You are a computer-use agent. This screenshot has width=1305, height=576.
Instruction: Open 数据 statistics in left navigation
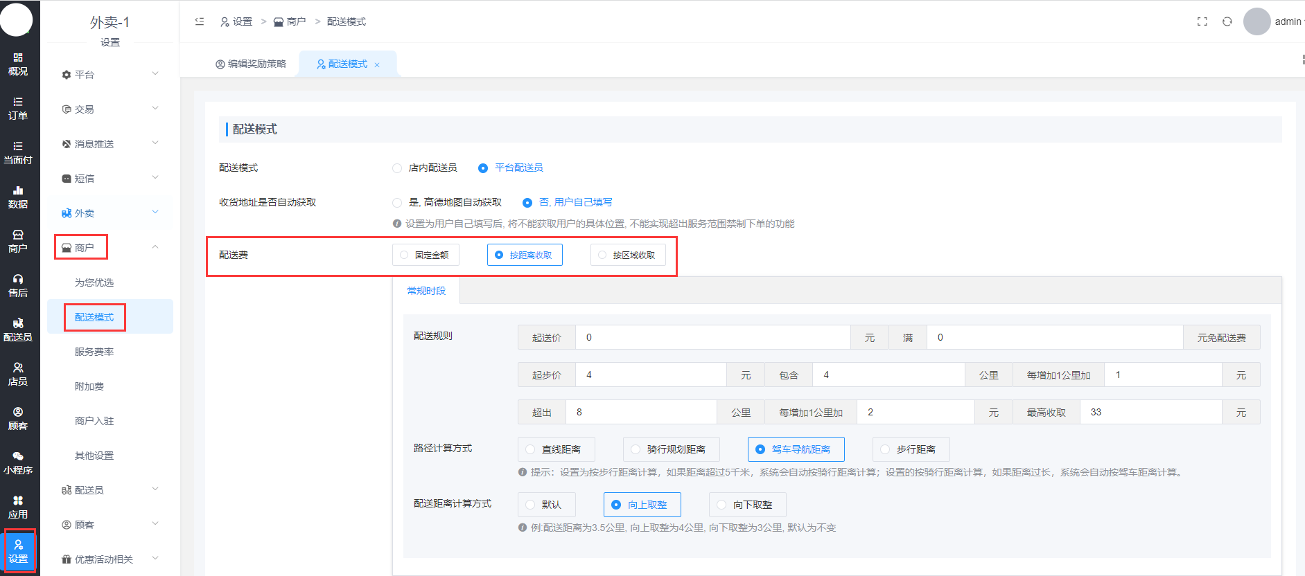click(x=18, y=197)
